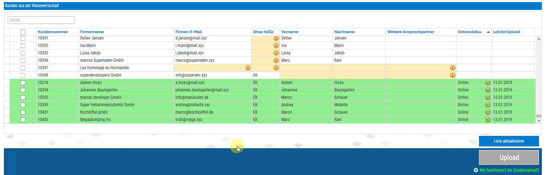Click green online checkmark for Kochlöffel gmbh

click(488, 112)
